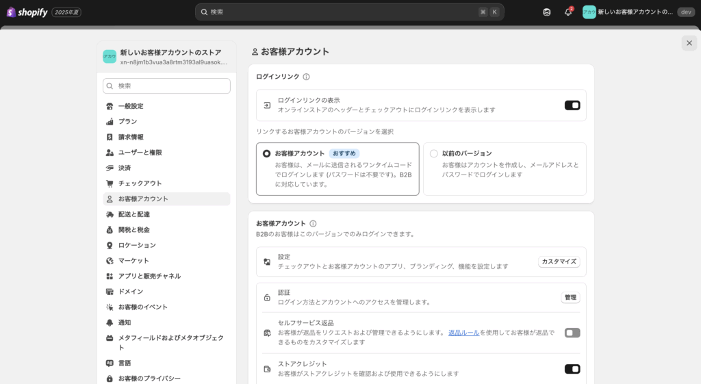Navigate to チェックアウト settings
Image resolution: width=701 pixels, height=384 pixels.
point(166,183)
